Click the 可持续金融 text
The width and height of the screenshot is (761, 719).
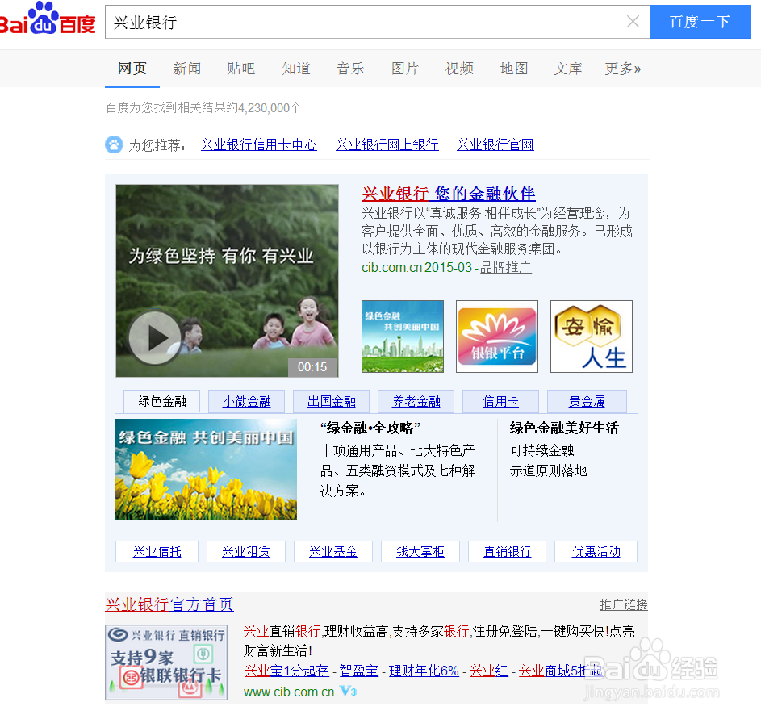(541, 450)
